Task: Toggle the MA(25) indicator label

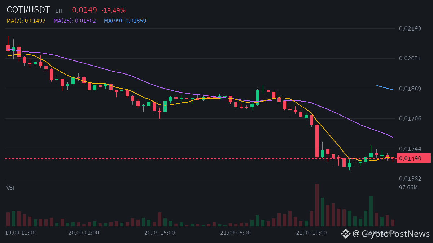Action: (x=75, y=21)
